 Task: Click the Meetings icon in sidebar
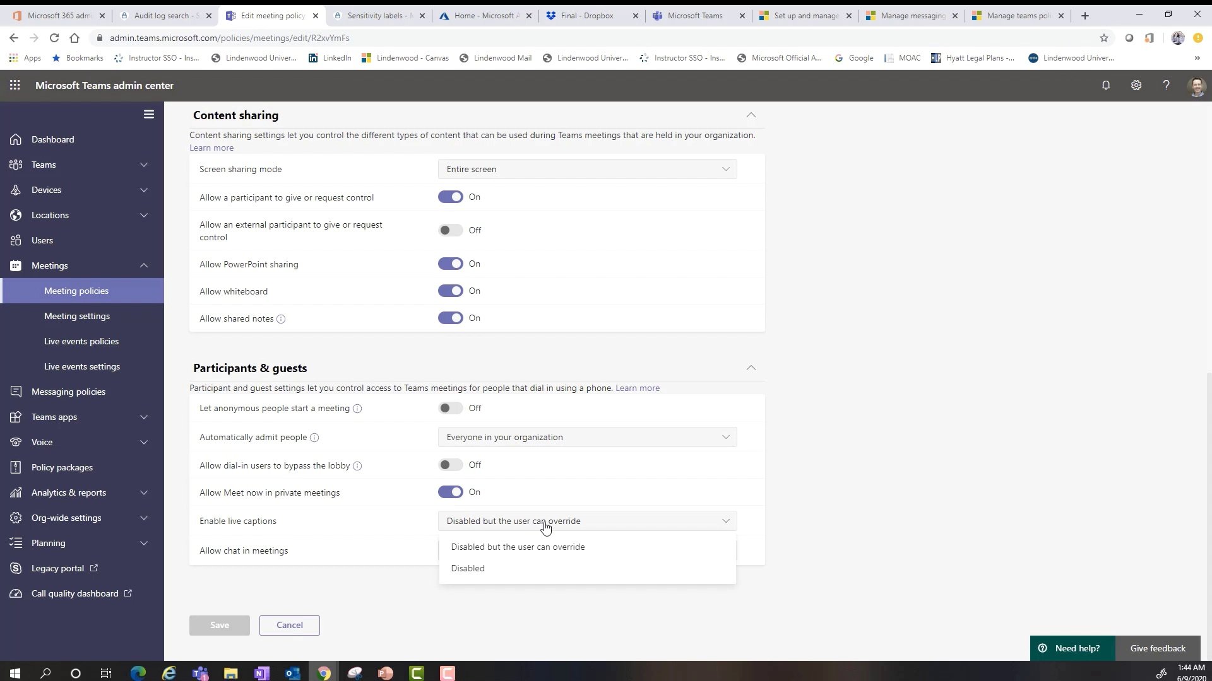coord(16,265)
